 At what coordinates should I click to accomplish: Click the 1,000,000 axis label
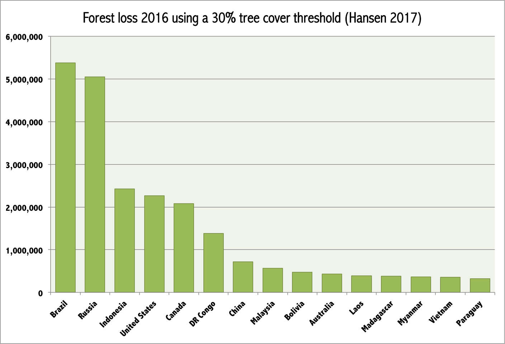pos(24,250)
